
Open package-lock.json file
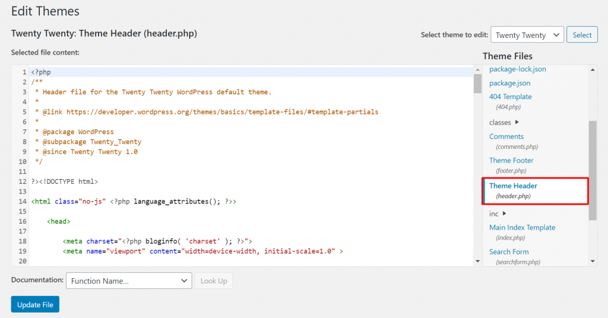tap(517, 69)
